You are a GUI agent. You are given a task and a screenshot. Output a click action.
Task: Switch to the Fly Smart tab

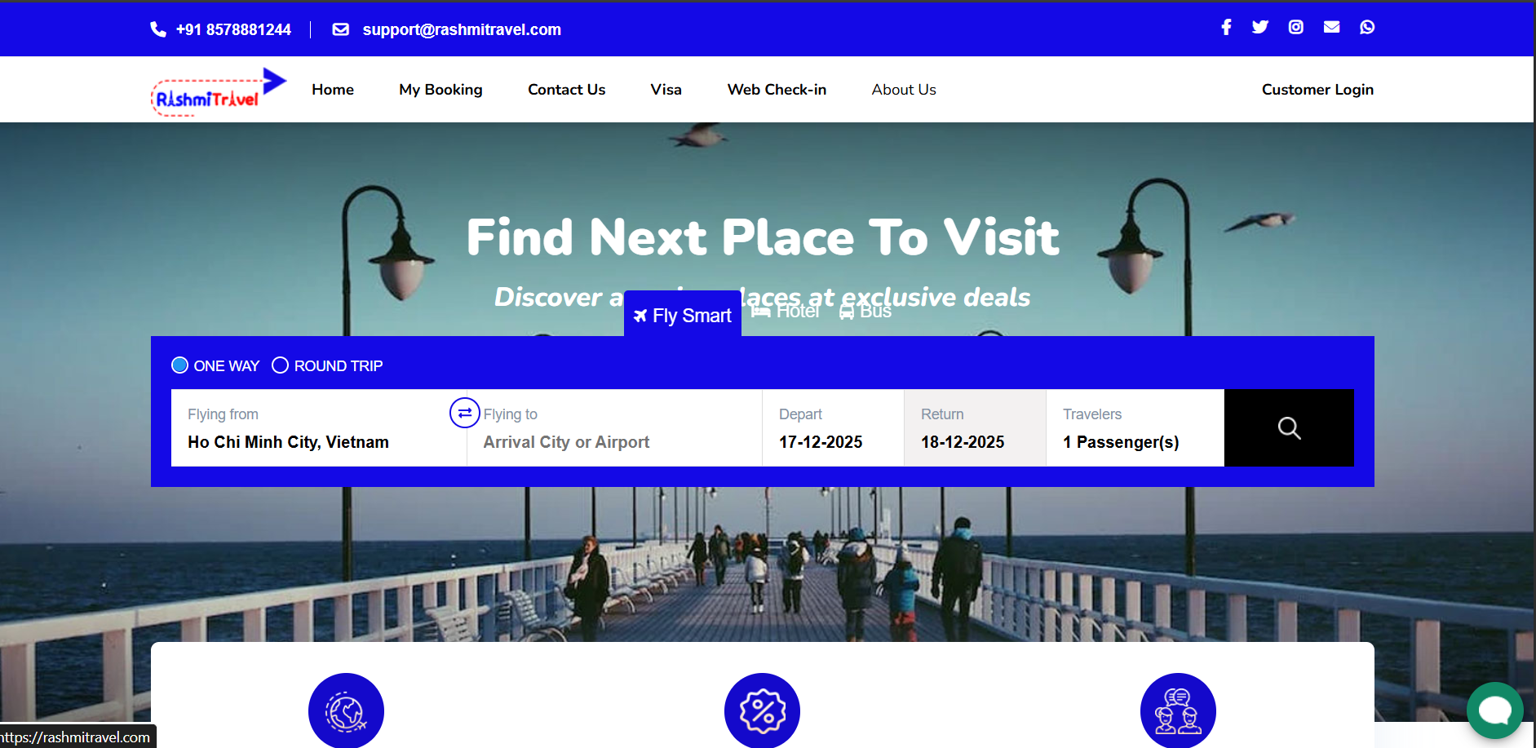pyautogui.click(x=683, y=315)
